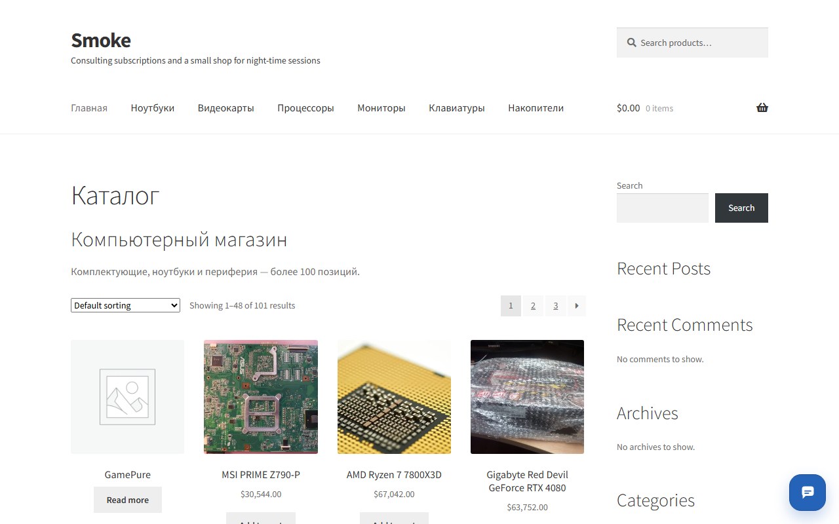
Task: Open the Клавиатуры menu item
Action: click(x=457, y=108)
